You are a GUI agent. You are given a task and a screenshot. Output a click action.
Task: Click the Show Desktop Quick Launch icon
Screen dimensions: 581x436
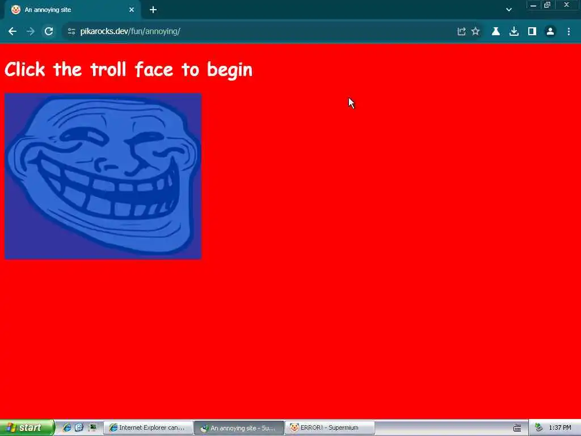pos(92,427)
